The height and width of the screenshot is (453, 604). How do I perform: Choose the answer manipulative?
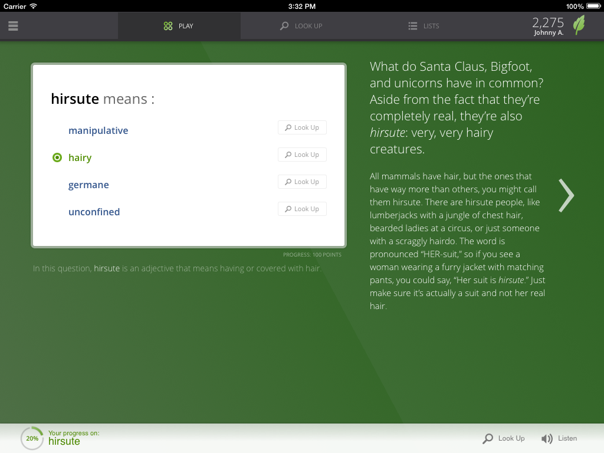pyautogui.click(x=98, y=130)
